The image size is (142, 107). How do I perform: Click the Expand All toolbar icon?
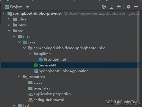coord(111,7)
